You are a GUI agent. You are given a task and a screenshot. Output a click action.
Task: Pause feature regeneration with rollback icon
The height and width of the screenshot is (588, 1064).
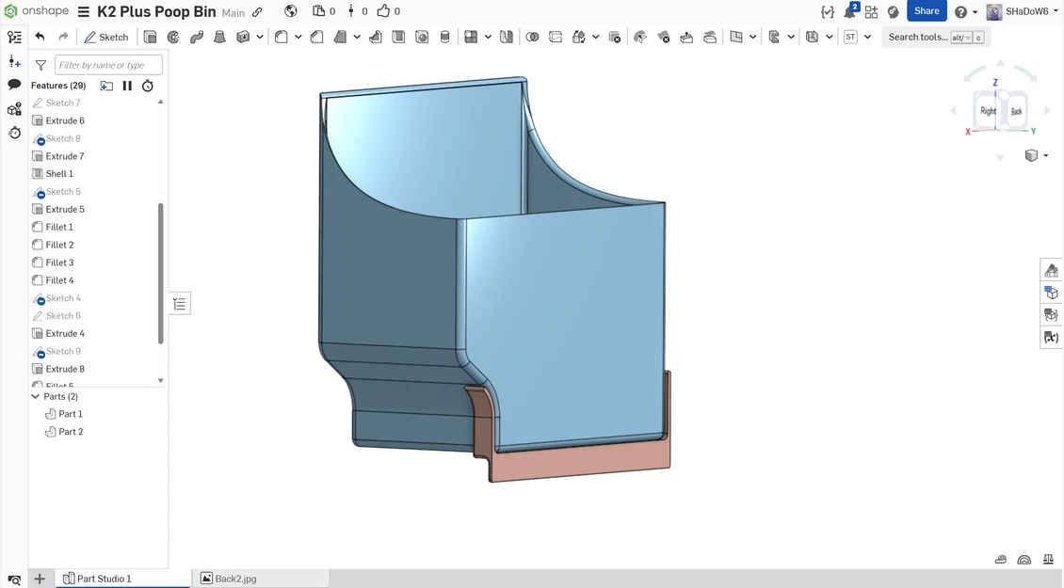coord(127,86)
